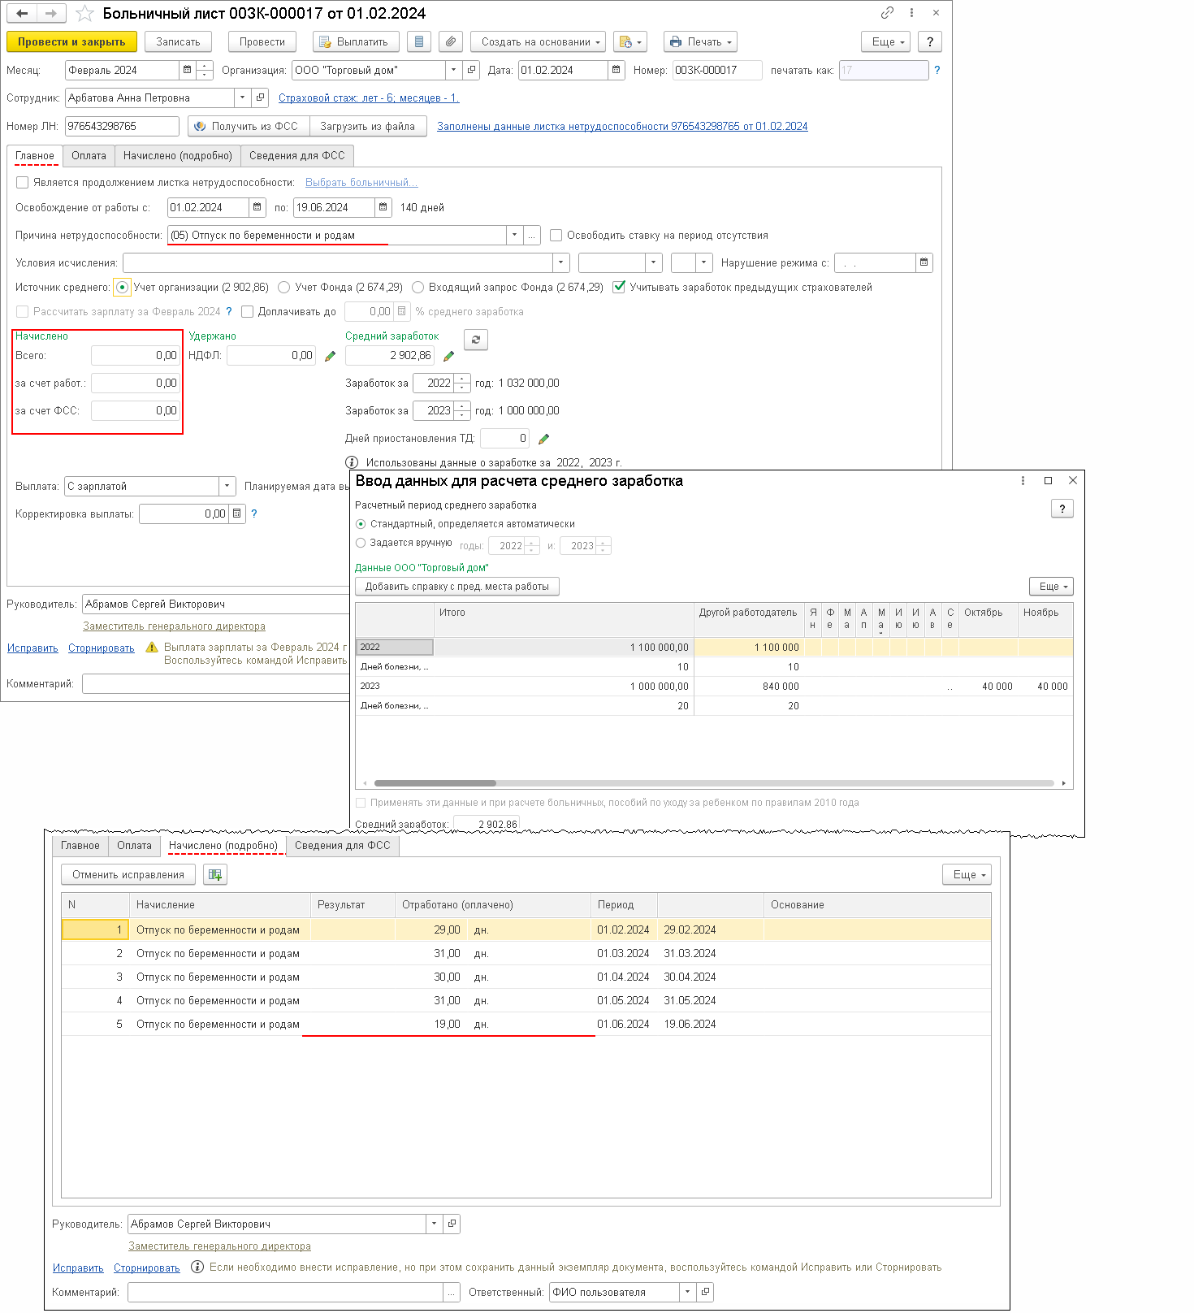1194x1313 pixels.
Task: Edit Дней приостановления ТД with pencil icon
Action: click(x=543, y=439)
